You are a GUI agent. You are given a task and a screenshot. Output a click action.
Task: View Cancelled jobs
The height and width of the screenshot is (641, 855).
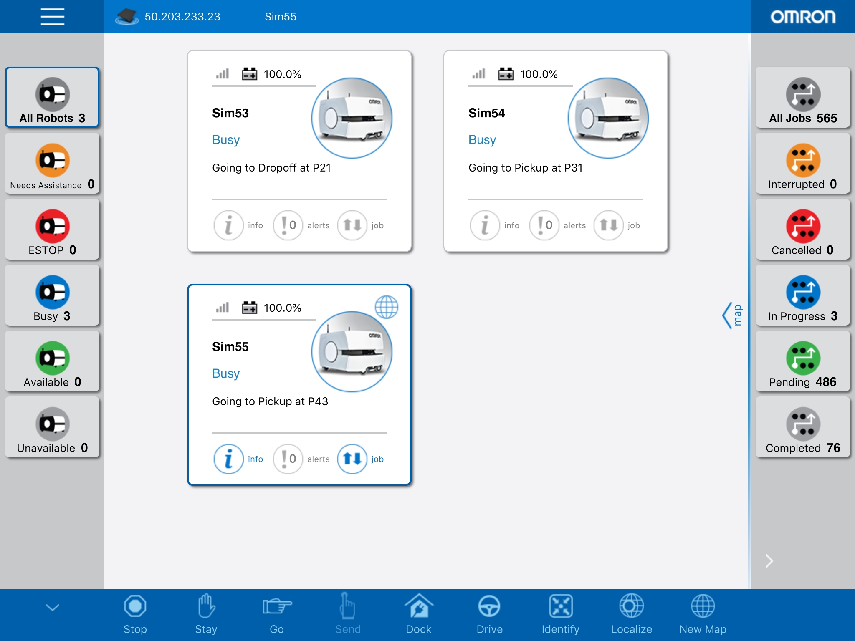click(x=803, y=229)
